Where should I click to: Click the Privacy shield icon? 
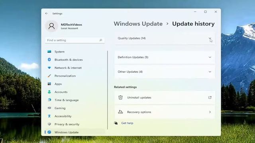pos(49,124)
